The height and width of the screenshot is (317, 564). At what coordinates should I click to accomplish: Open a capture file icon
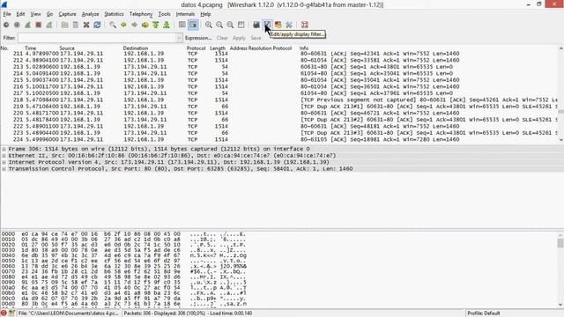(64, 25)
